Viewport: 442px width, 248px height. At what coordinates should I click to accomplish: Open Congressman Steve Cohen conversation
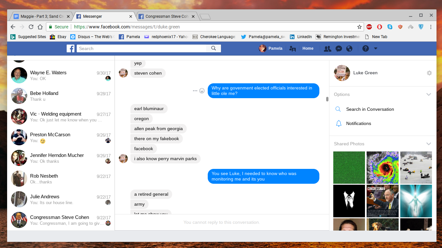[x=61, y=220]
